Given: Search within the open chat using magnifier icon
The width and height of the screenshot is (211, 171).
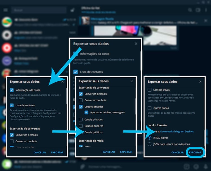Looking at the screenshot, I should [x=190, y=10].
